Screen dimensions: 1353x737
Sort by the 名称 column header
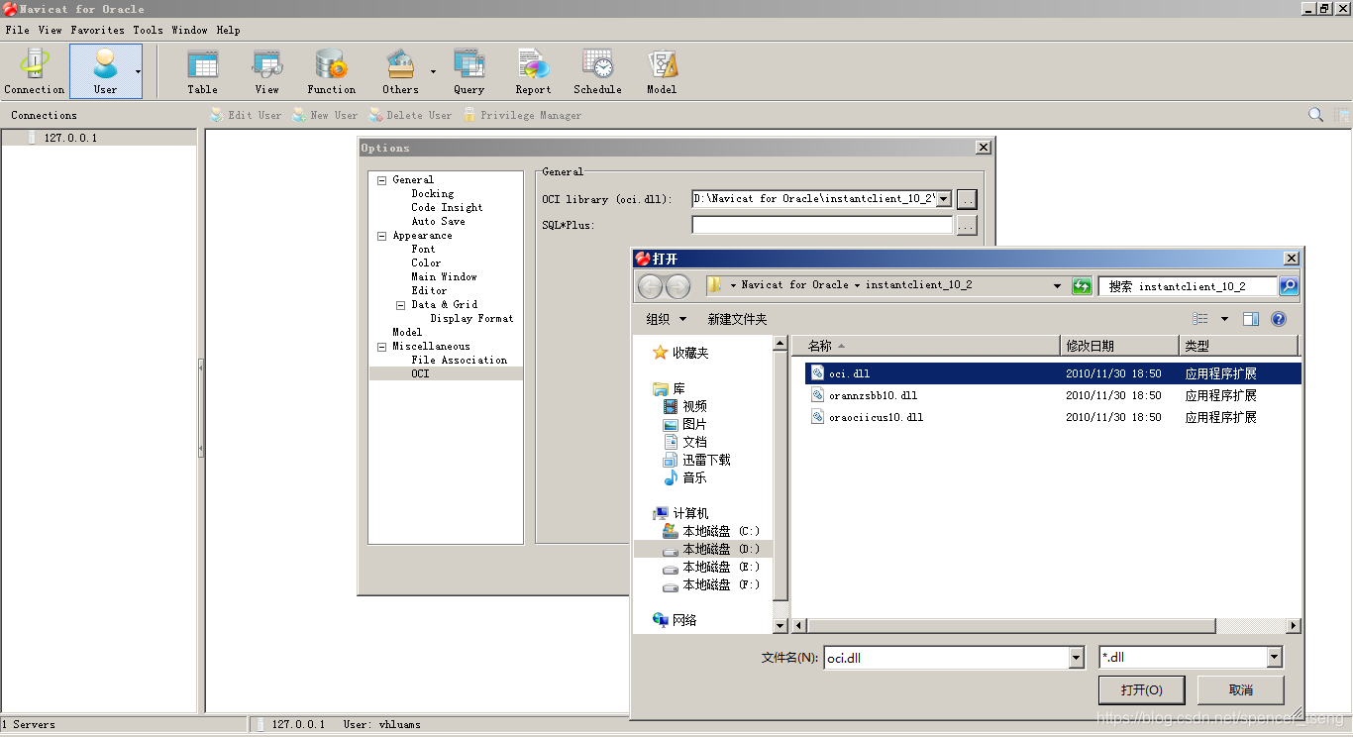[x=926, y=346]
